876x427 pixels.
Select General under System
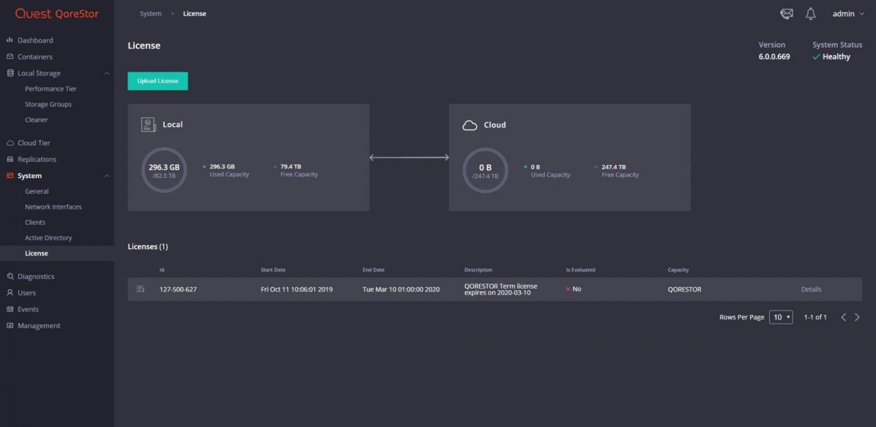coord(37,191)
